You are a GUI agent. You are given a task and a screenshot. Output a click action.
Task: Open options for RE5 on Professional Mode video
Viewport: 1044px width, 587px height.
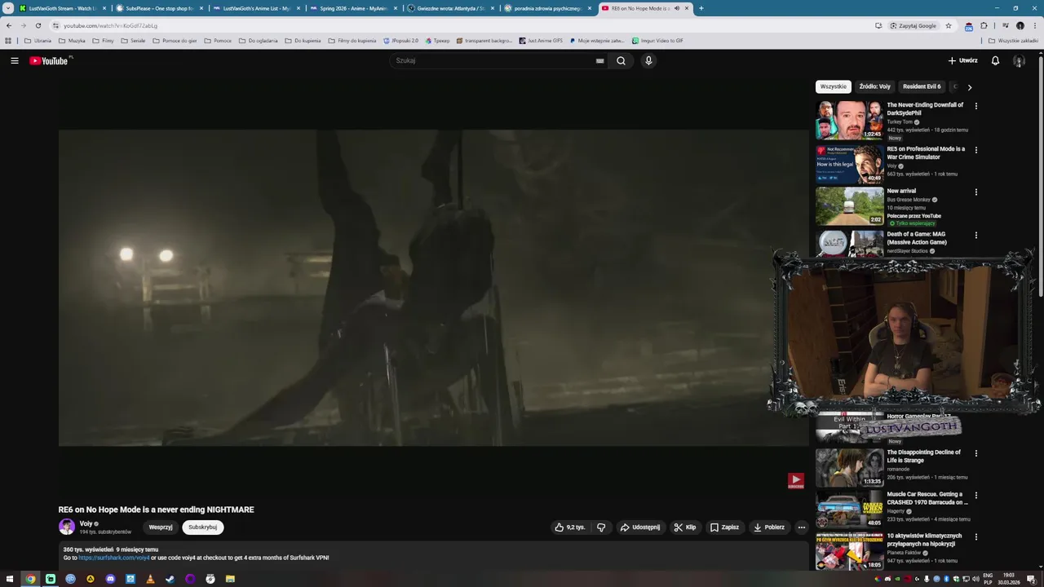[975, 150]
